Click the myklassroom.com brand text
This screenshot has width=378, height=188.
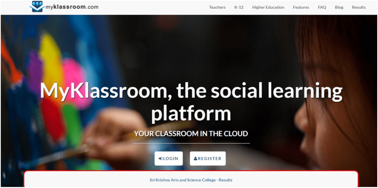point(72,7)
